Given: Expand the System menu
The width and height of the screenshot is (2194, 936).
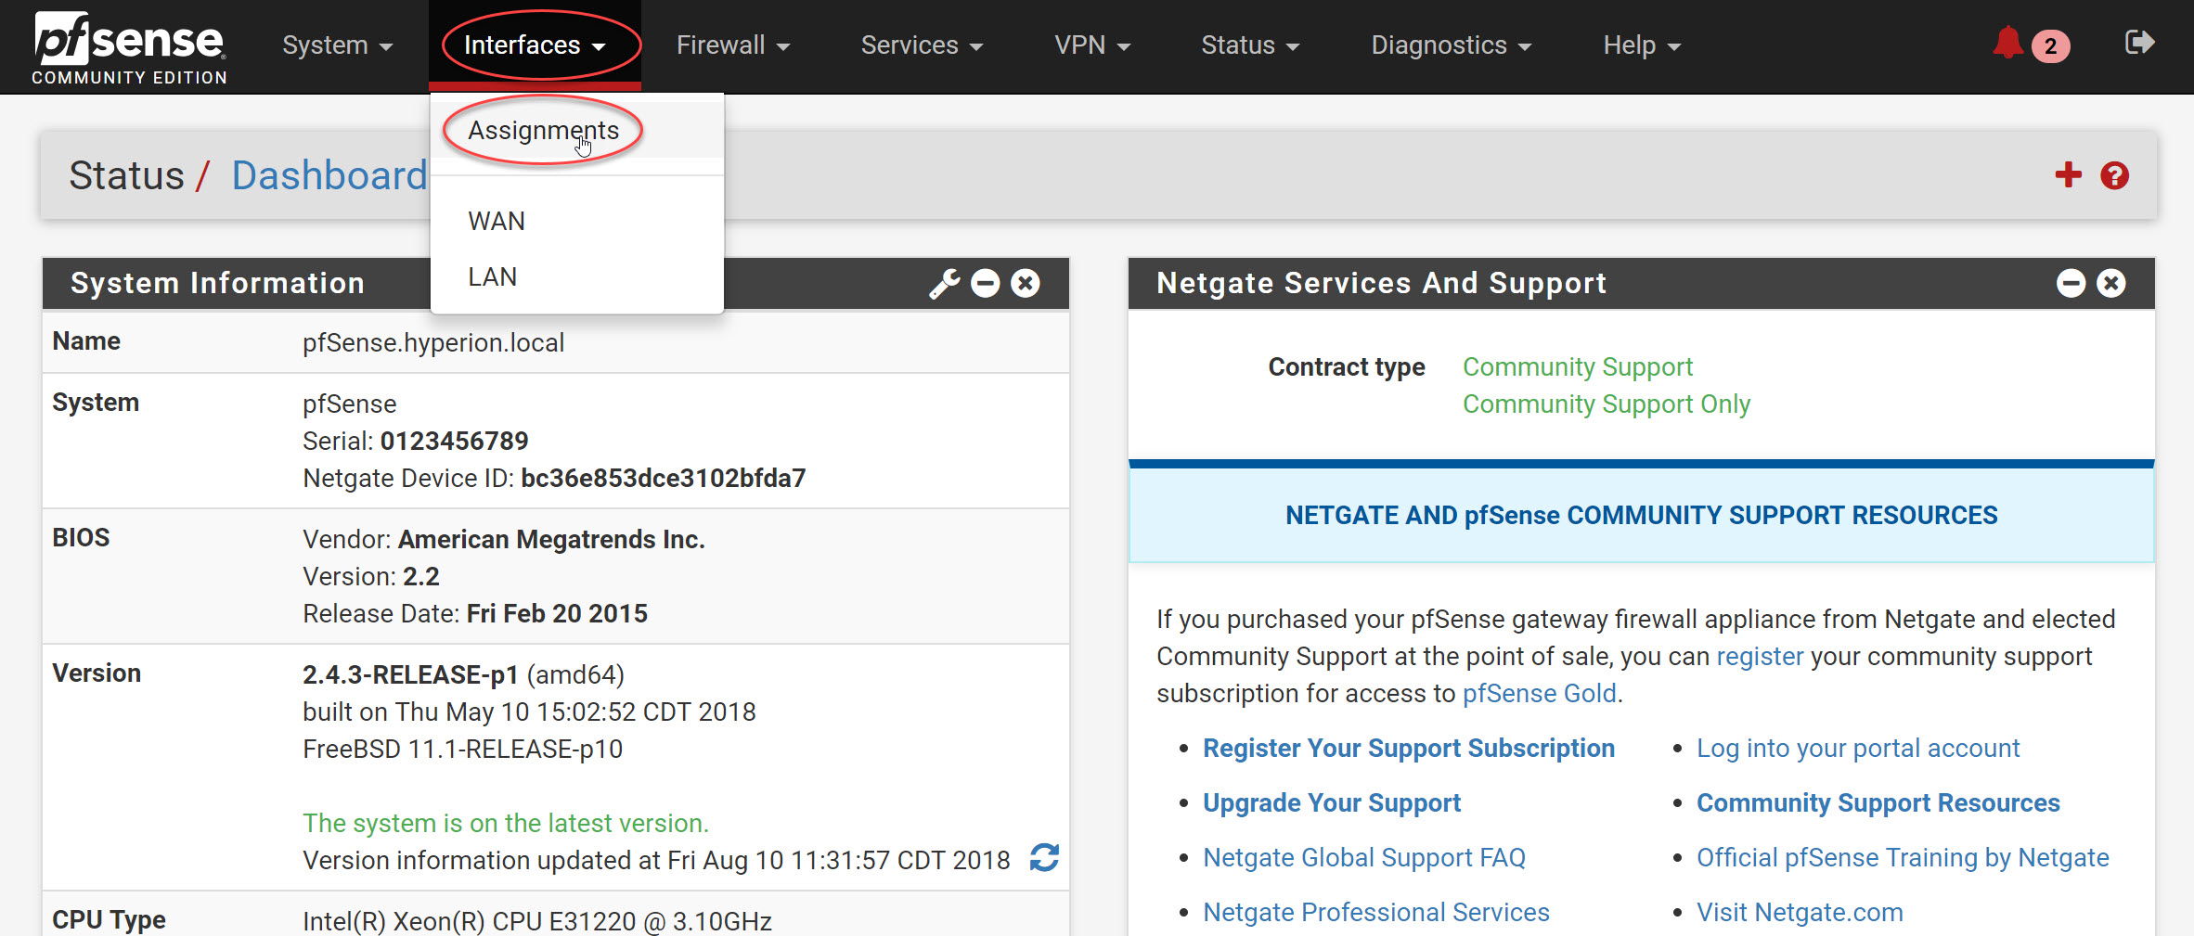Looking at the screenshot, I should tap(338, 45).
